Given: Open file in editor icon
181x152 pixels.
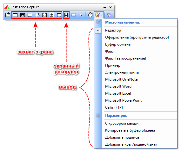Looking at the screenshot, I should click(x=8, y=15).
